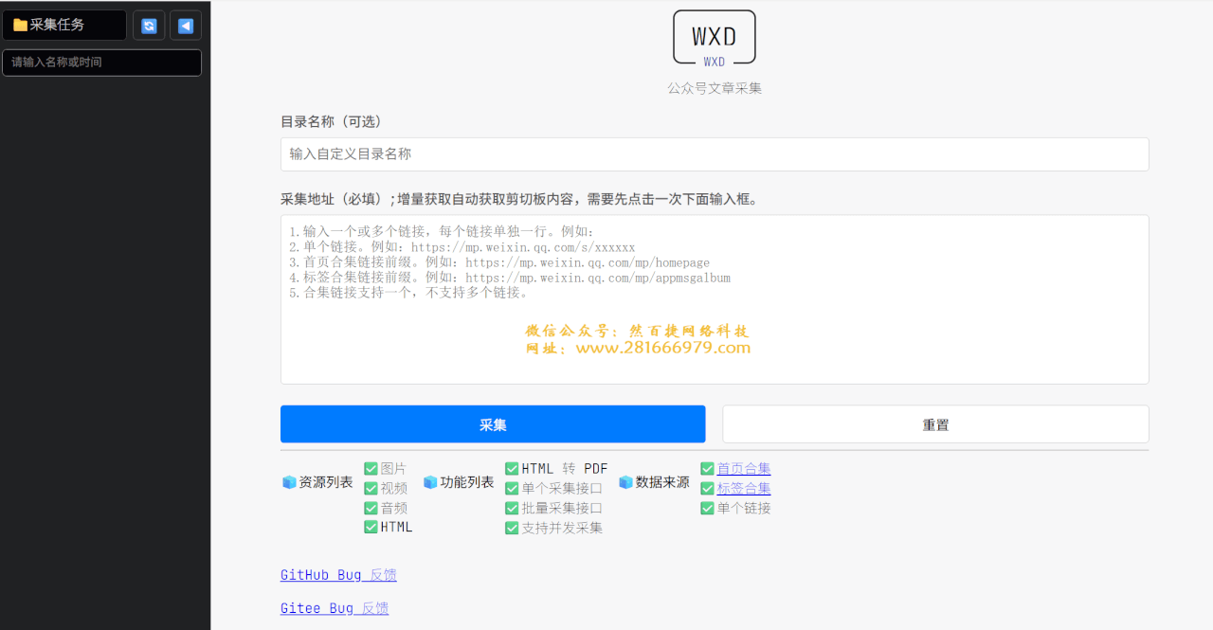Toggle the 视频 checkbox
This screenshot has width=1213, height=630.
click(x=371, y=488)
